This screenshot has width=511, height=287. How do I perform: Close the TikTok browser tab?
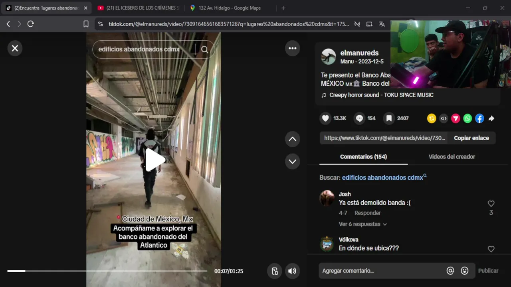[85, 8]
